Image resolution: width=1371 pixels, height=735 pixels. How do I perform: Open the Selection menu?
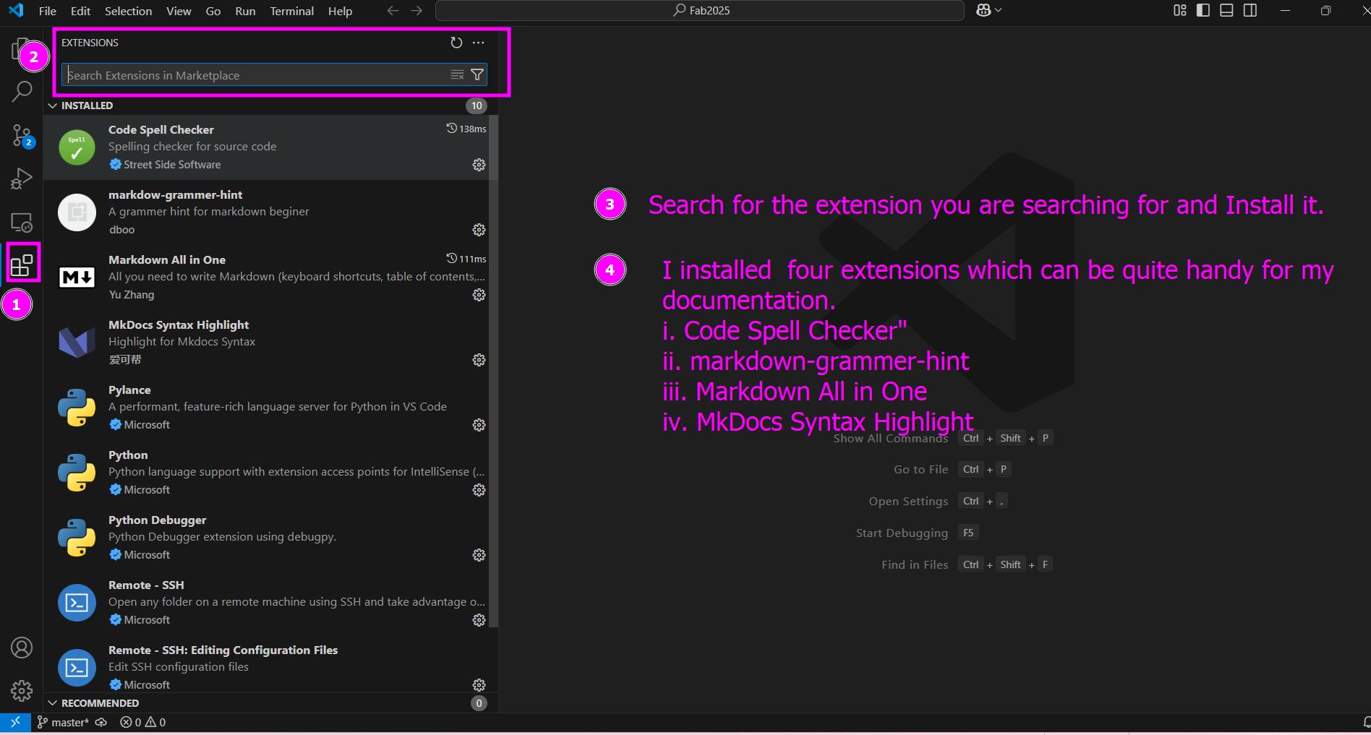[x=128, y=11]
